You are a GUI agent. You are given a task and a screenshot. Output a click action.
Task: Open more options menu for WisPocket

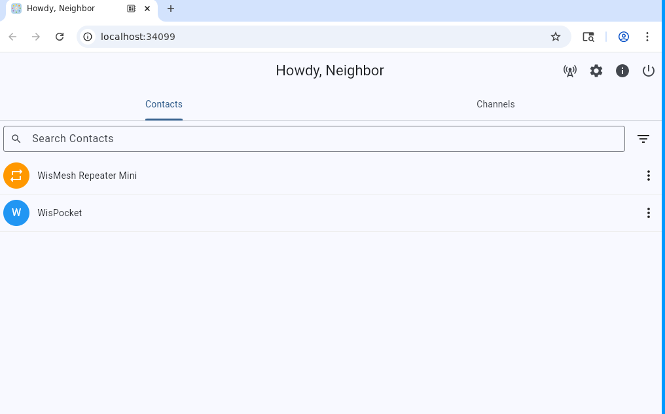pyautogui.click(x=649, y=213)
